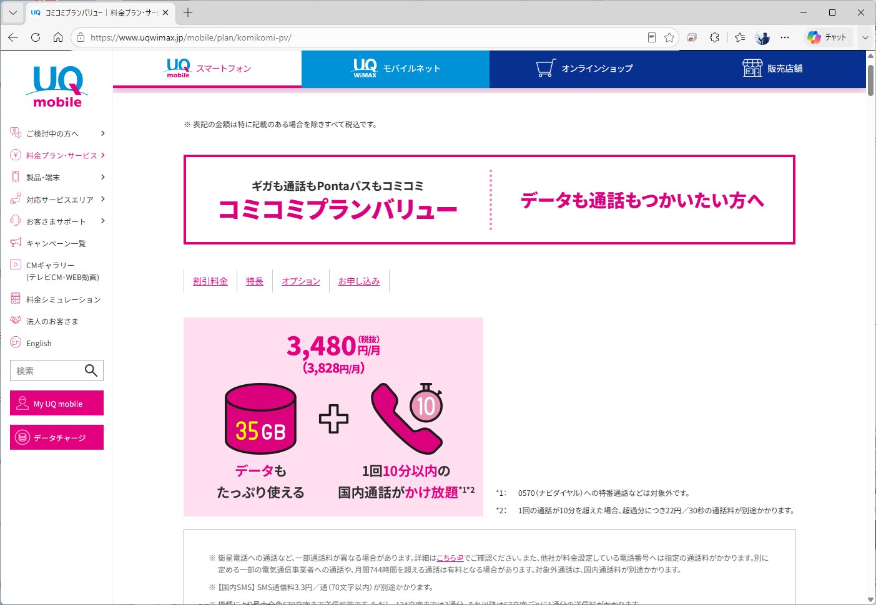Open a new browser tab
Image resolution: width=876 pixels, height=605 pixels.
click(x=188, y=12)
